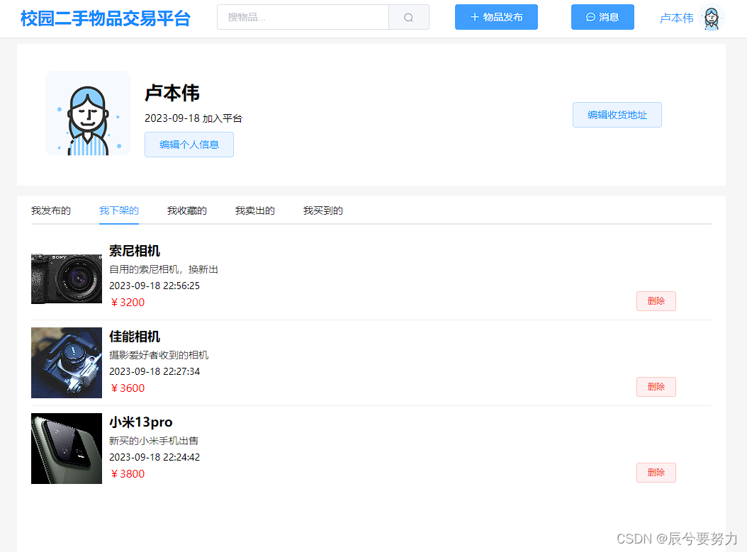The image size is (747, 552).
Task: Click the 2023-09-18 加入平台 join date
Action: pos(193,118)
